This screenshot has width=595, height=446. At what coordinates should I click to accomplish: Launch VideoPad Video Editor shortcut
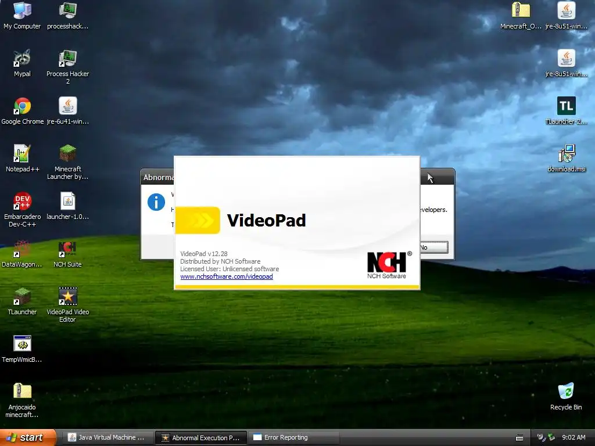[67, 305]
